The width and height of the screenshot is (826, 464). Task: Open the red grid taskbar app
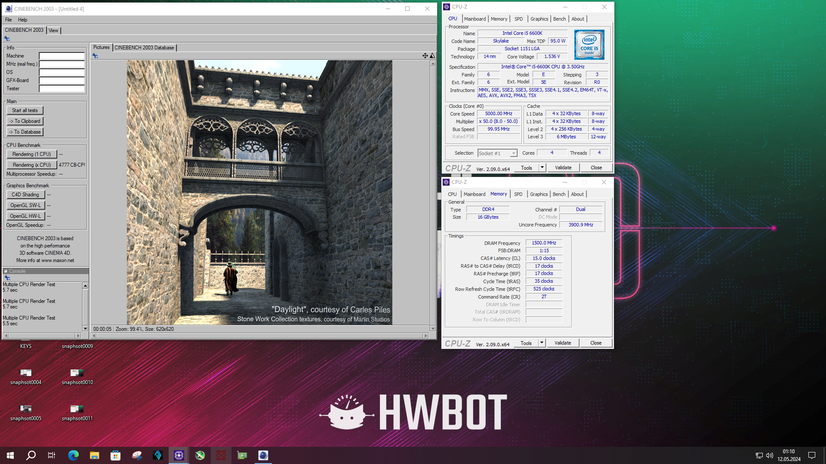tap(221, 455)
